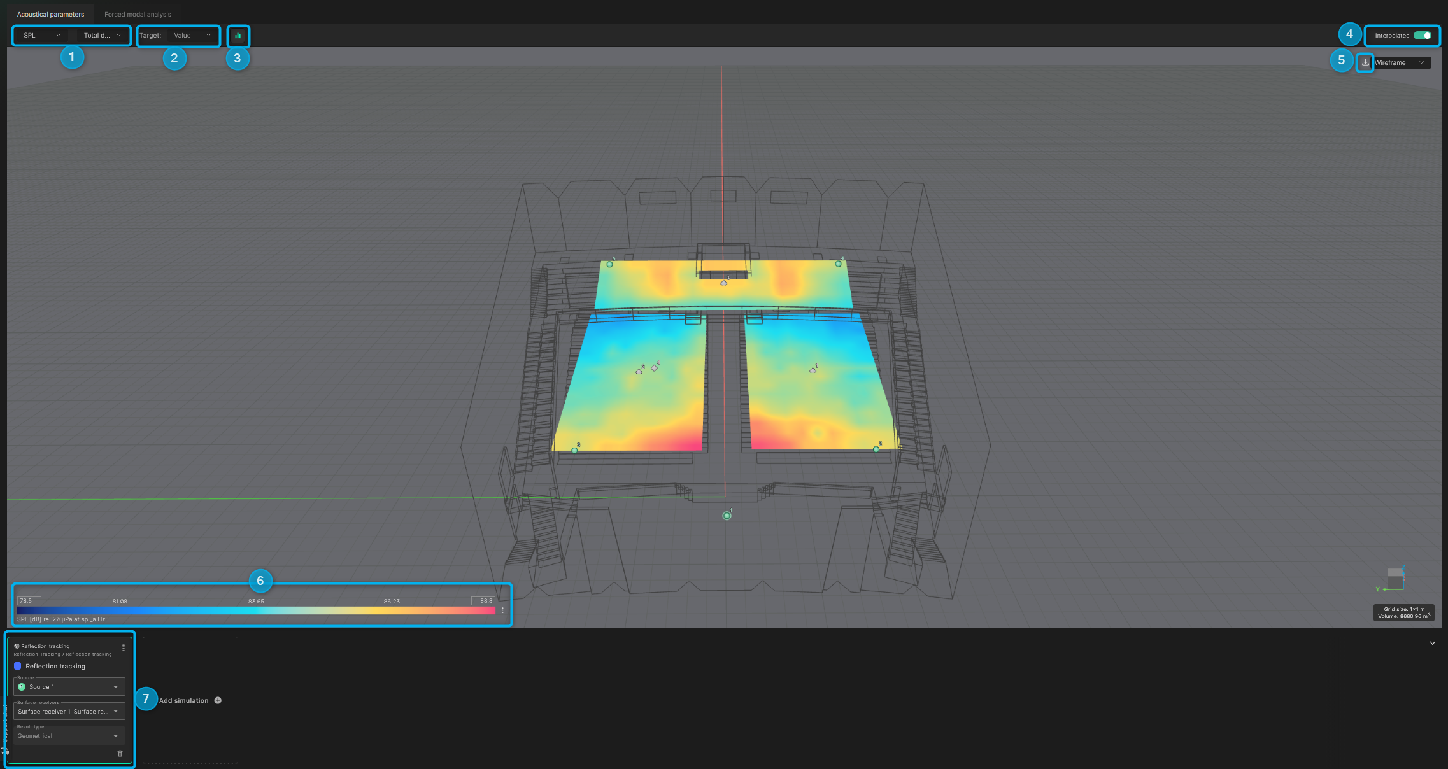1448x769 pixels.
Task: Click the drag handle on Reflection tracking card
Action: 124,647
